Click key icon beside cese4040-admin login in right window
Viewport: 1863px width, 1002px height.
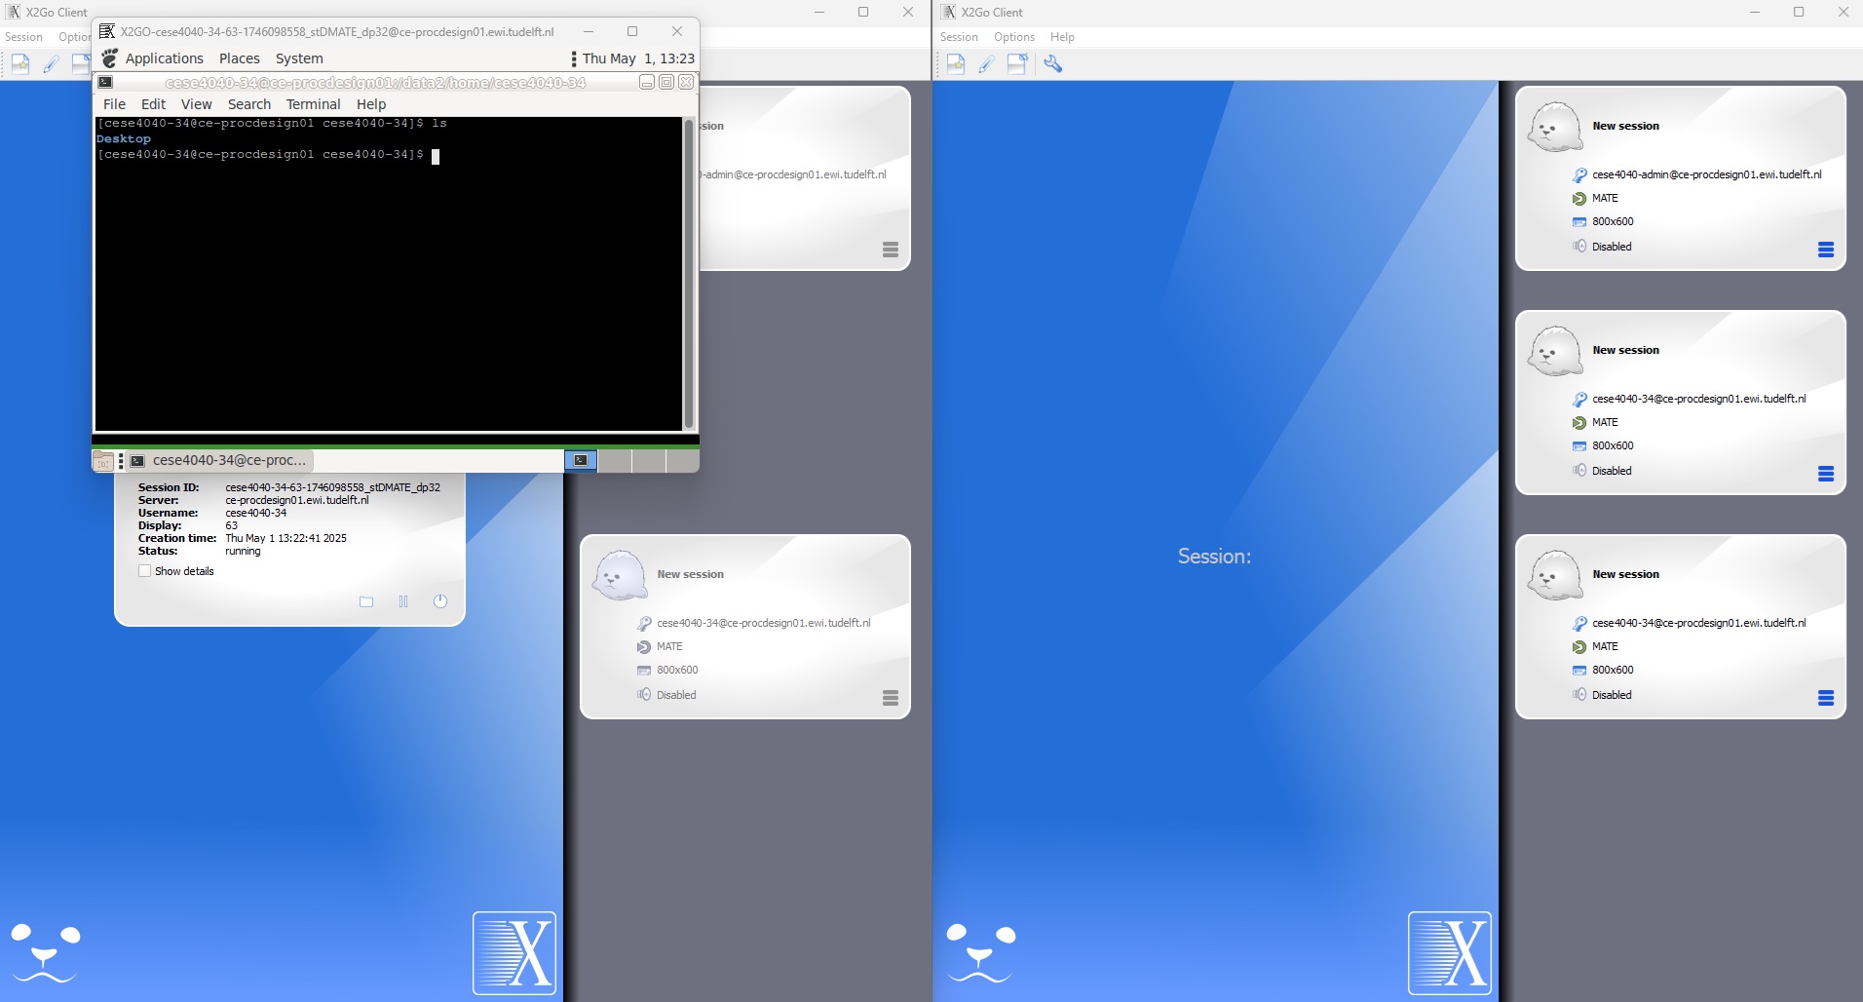1579,174
